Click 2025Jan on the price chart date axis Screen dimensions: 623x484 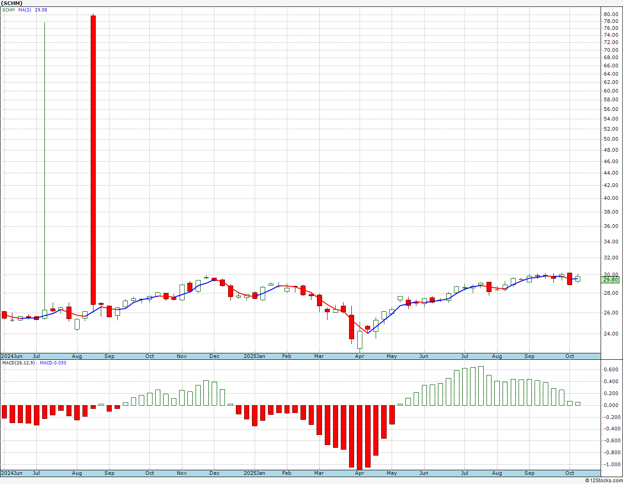click(254, 356)
